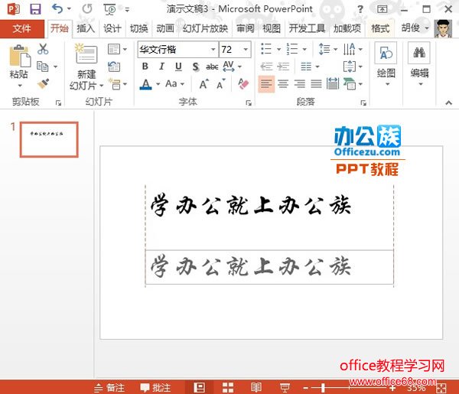Increase list indent level
Image resolution: width=459 pixels, height=394 pixels.
tap(283, 67)
